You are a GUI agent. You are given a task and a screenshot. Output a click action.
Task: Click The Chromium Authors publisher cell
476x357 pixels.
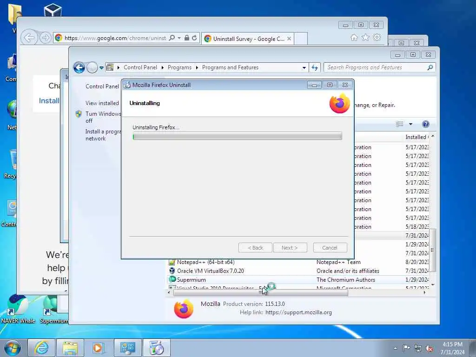click(345, 279)
